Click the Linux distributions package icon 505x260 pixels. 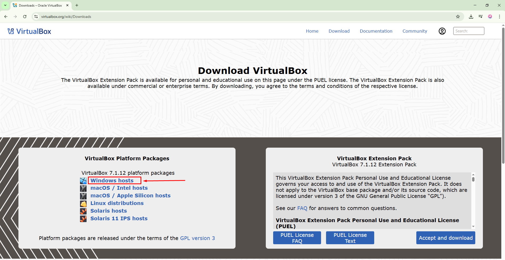83,204
